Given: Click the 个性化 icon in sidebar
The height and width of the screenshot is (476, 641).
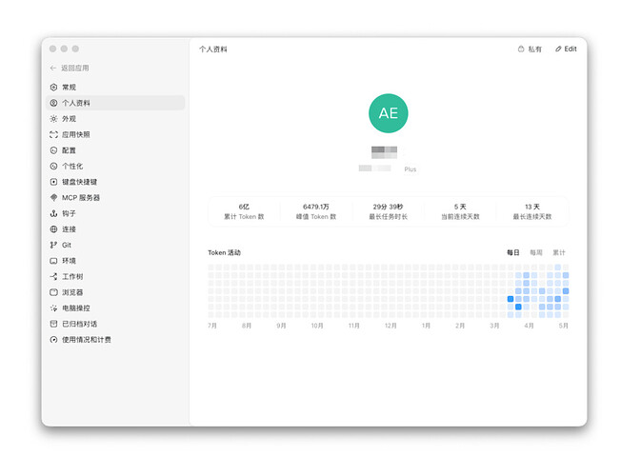Looking at the screenshot, I should [53, 167].
